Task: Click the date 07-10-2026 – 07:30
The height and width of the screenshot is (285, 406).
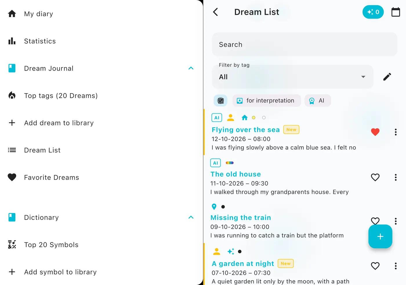Action: (x=241, y=273)
